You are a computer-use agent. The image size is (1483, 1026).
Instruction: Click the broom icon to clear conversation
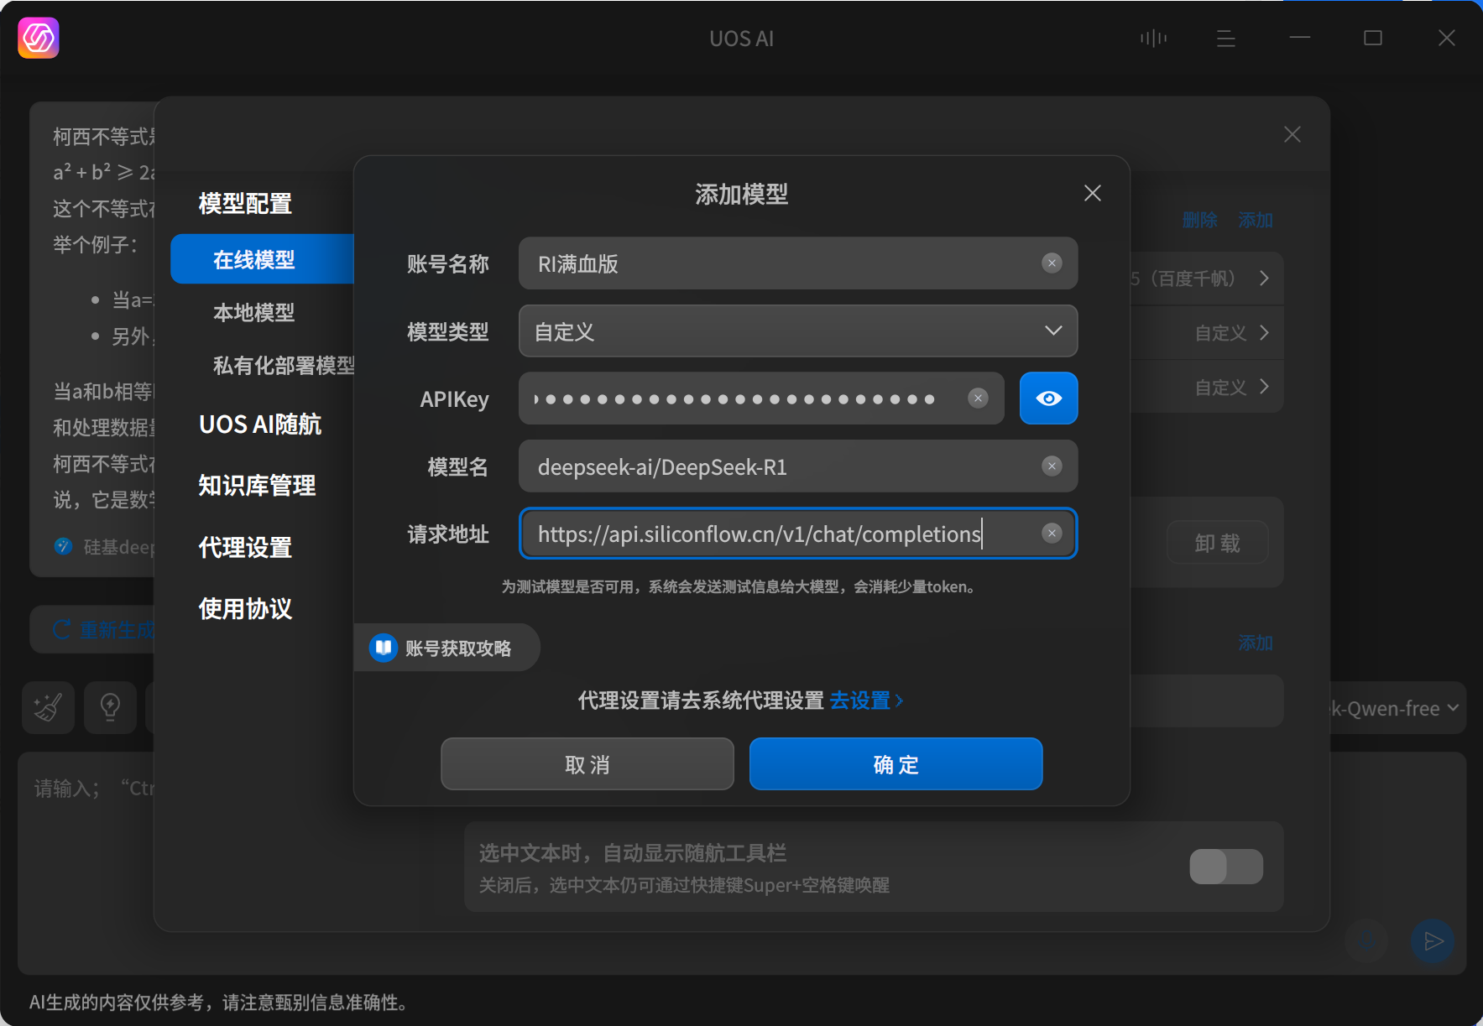click(x=48, y=708)
